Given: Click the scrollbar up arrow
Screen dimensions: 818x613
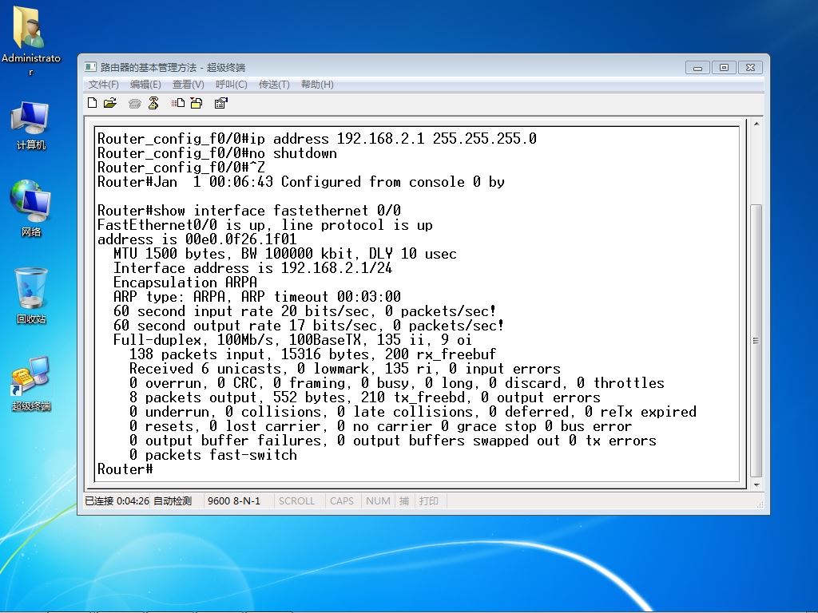Looking at the screenshot, I should tap(756, 124).
